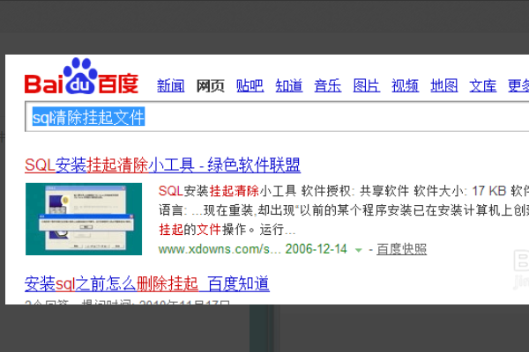529x352 pixels.
Task: Open result SQL安装挂起清除小工具 - 绿色软件联盟
Action: tap(162, 165)
